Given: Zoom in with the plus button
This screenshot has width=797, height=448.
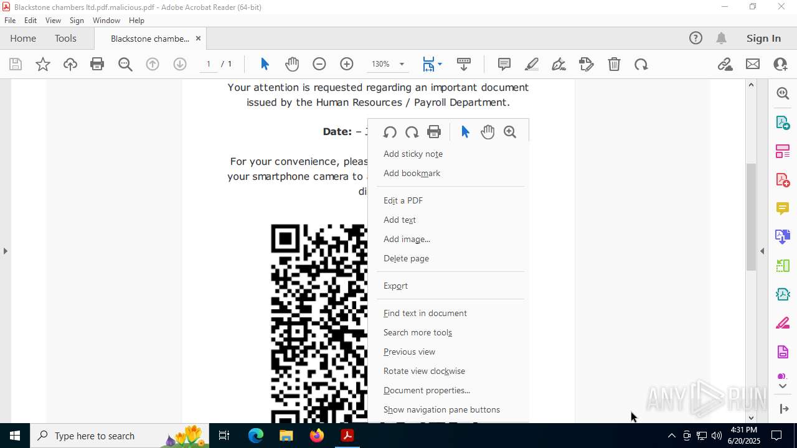Looking at the screenshot, I should click(x=347, y=64).
